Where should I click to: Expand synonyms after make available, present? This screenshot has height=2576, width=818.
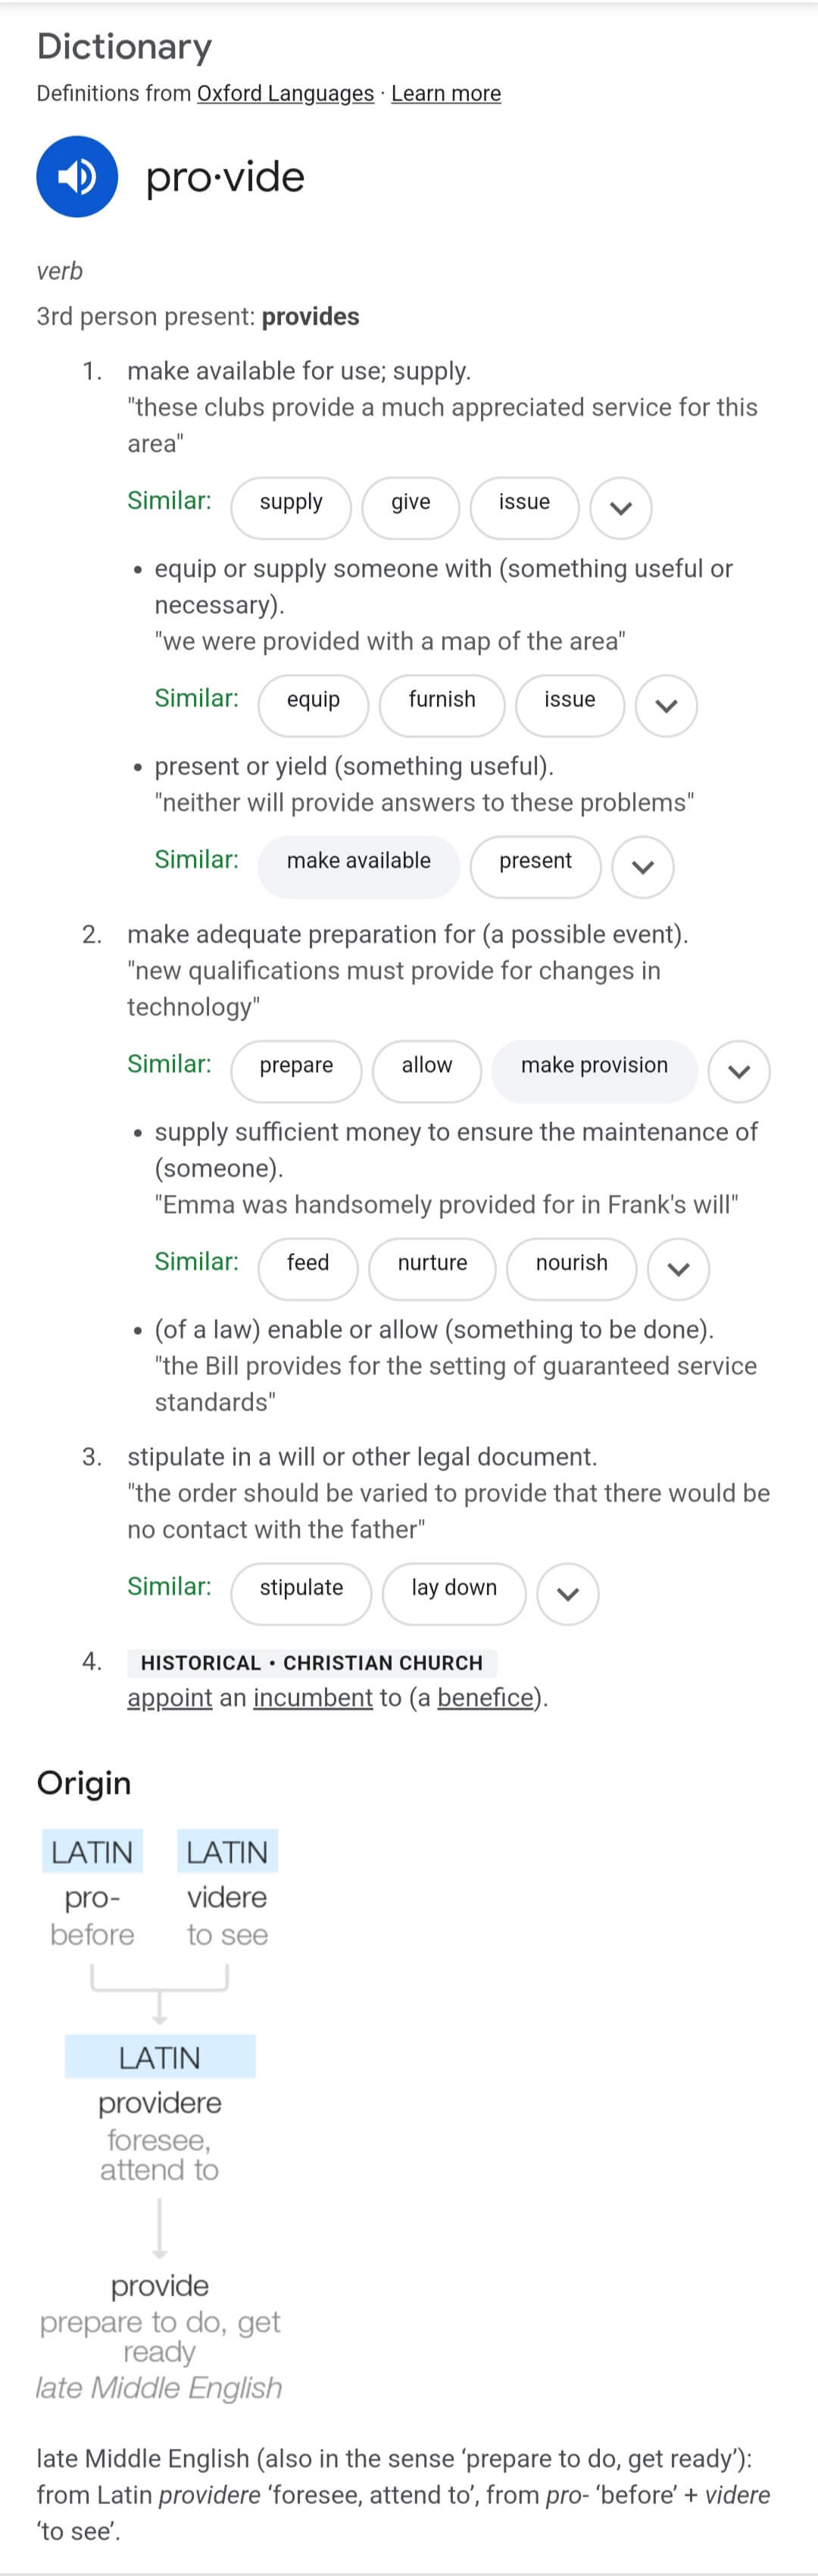643,867
